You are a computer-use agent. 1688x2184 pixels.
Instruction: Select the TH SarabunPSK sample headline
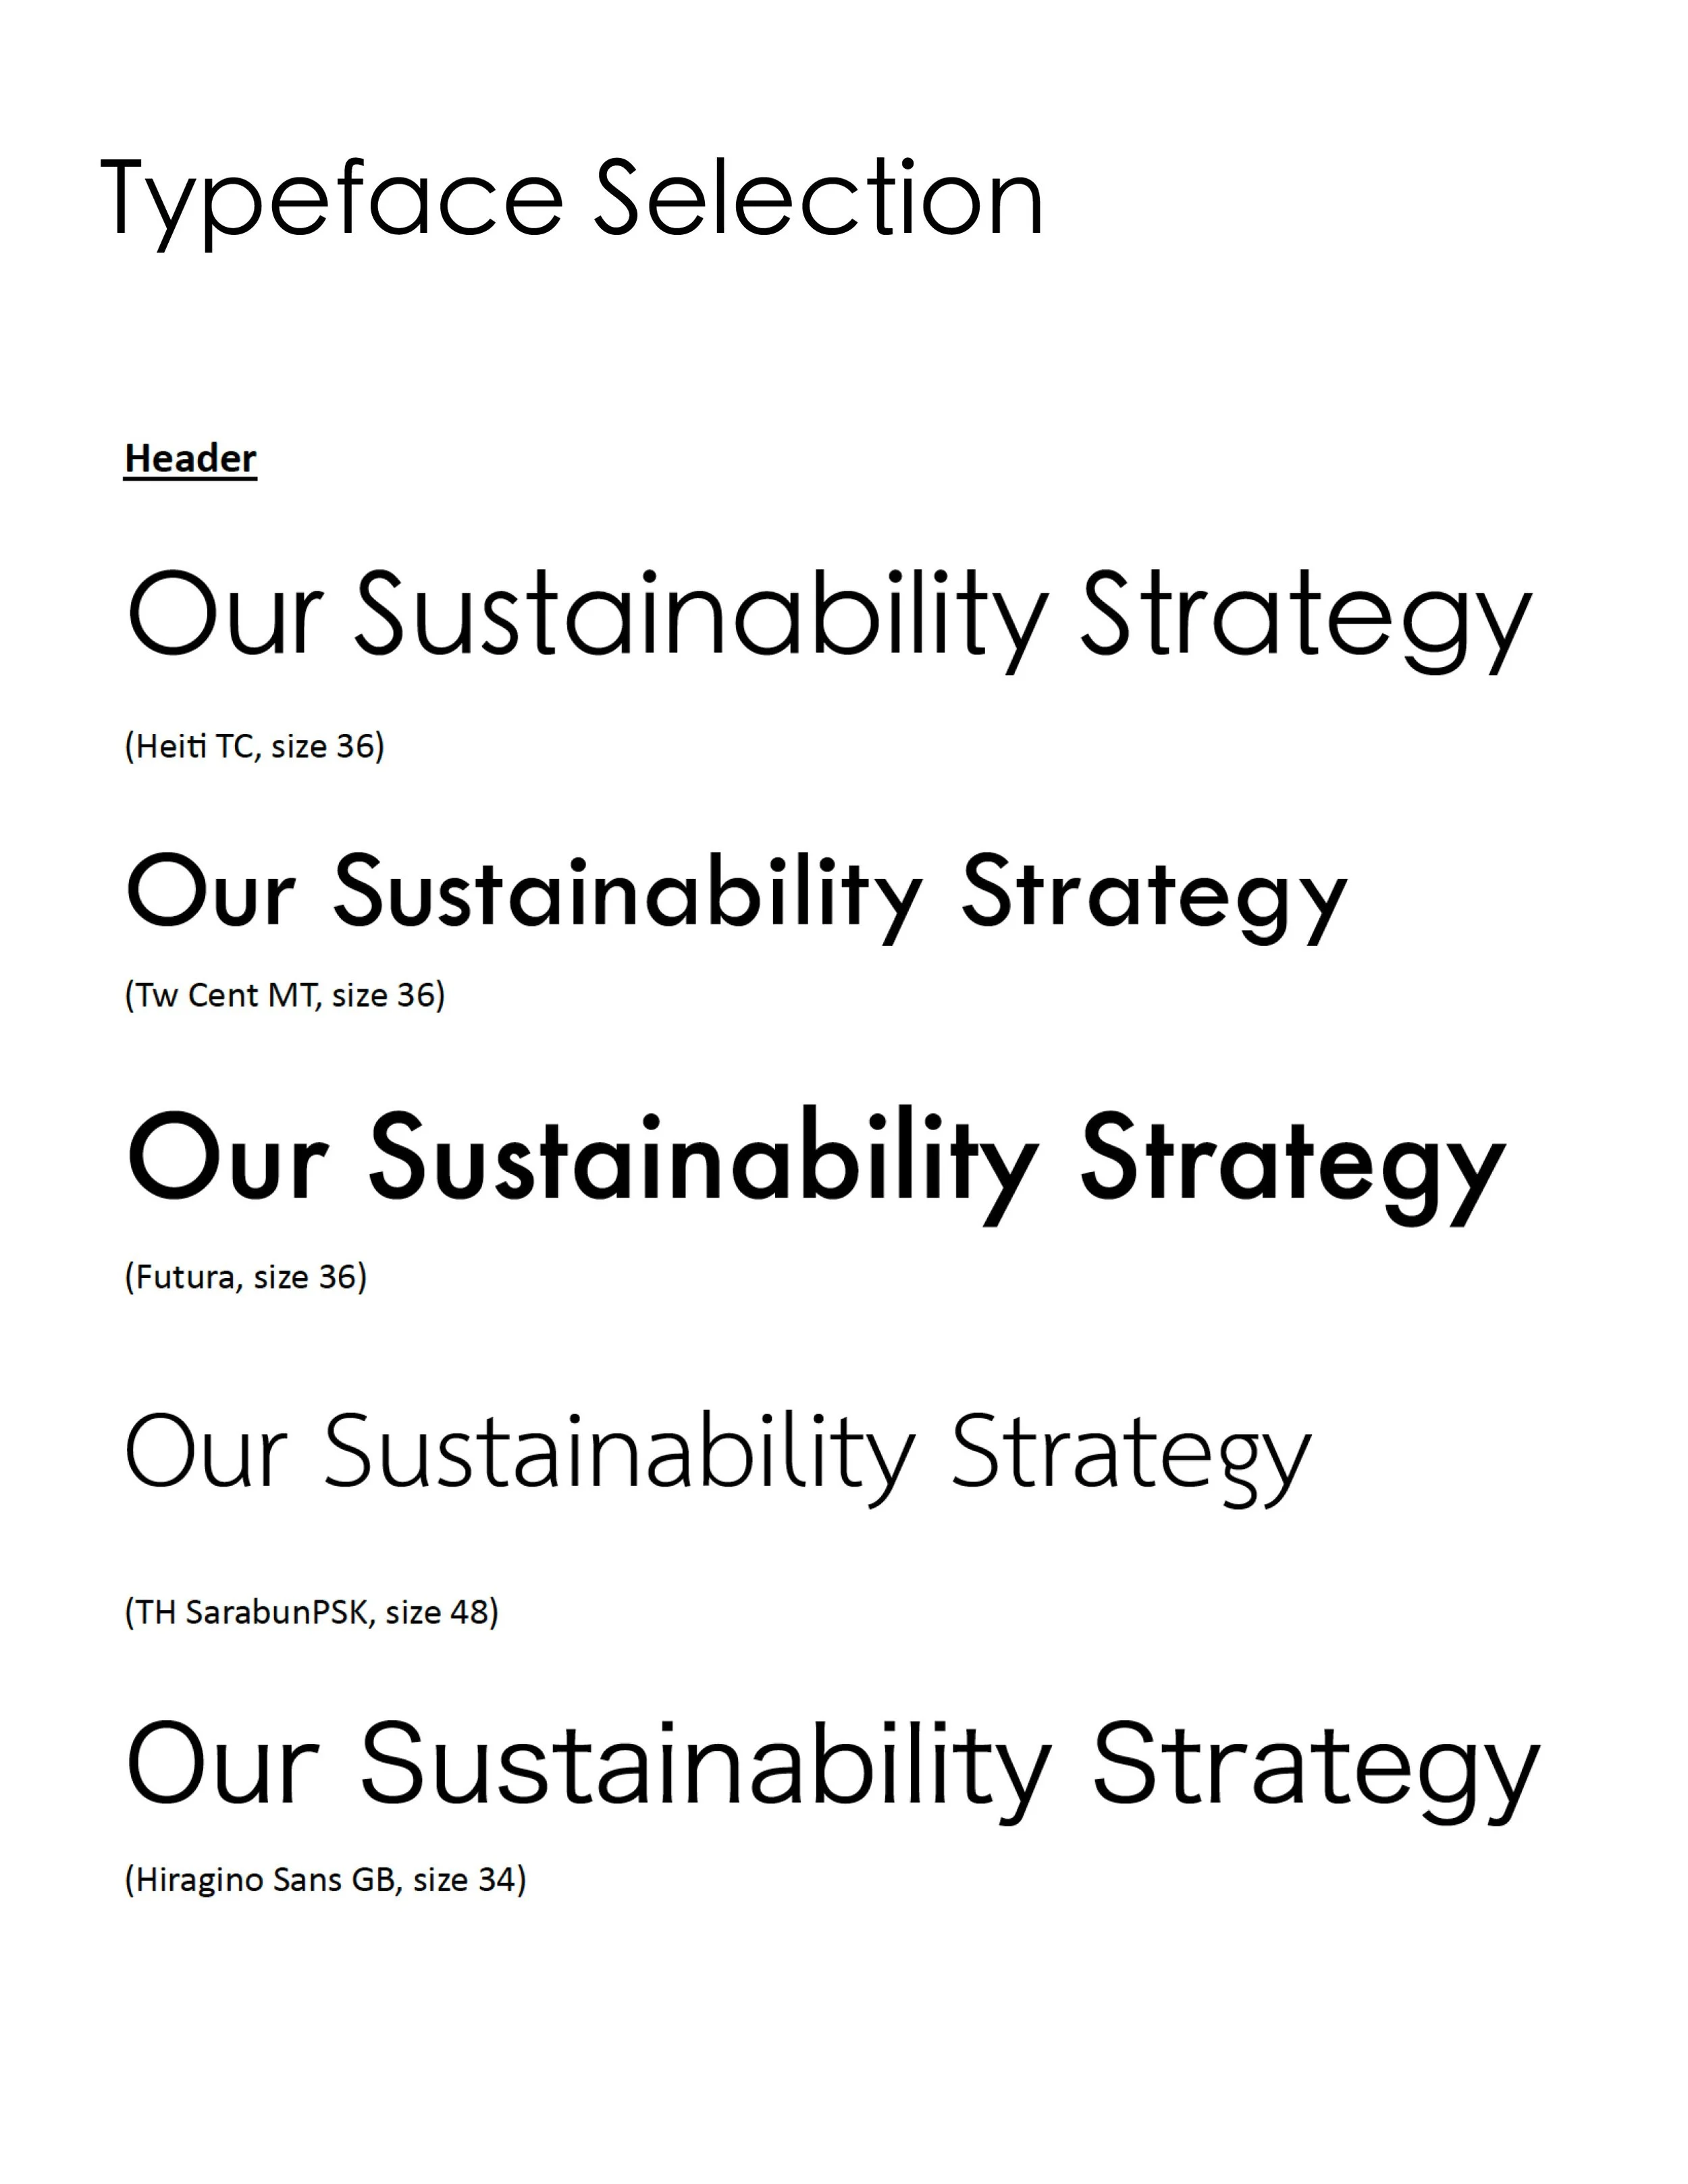pyautogui.click(x=717, y=1457)
